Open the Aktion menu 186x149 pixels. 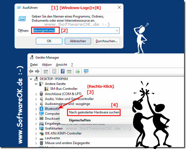point(47,65)
